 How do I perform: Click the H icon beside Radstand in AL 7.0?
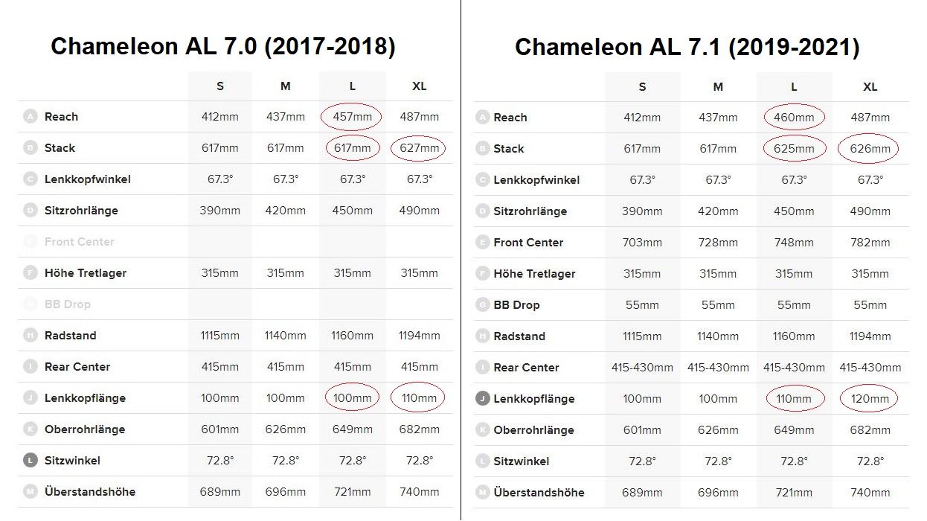[31, 336]
